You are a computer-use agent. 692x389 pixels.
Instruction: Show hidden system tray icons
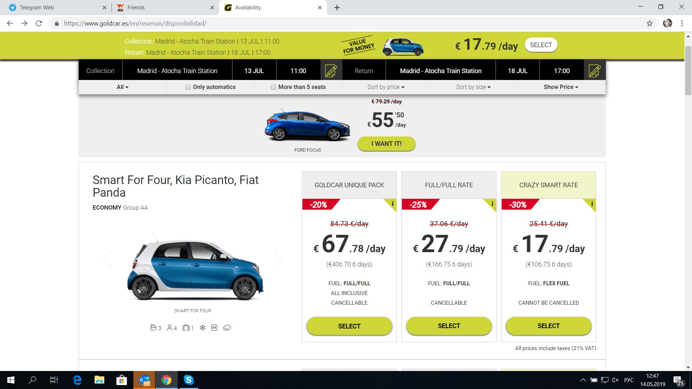[x=583, y=380]
